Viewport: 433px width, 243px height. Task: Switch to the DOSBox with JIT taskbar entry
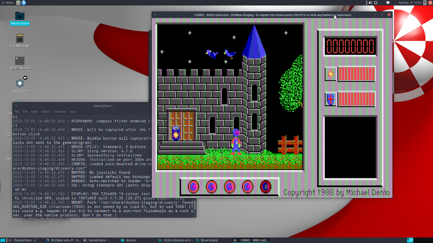[x=64, y=240]
